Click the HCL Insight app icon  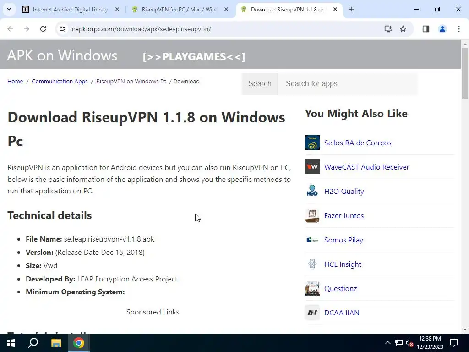312,264
